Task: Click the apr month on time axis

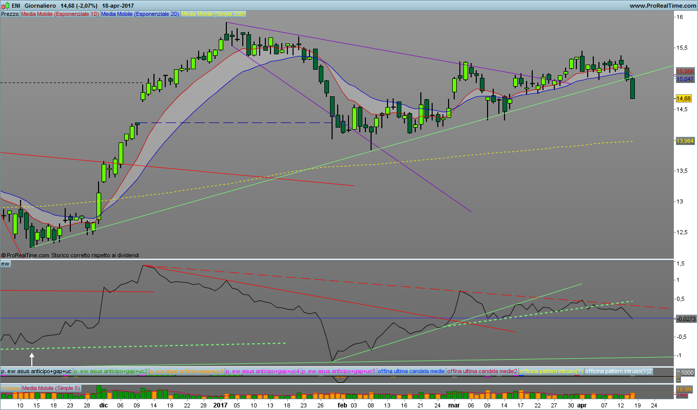Action: (581, 405)
